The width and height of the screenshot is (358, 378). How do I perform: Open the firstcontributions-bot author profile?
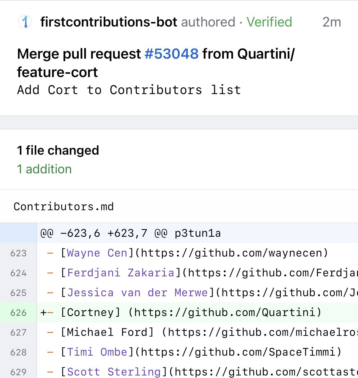[109, 22]
